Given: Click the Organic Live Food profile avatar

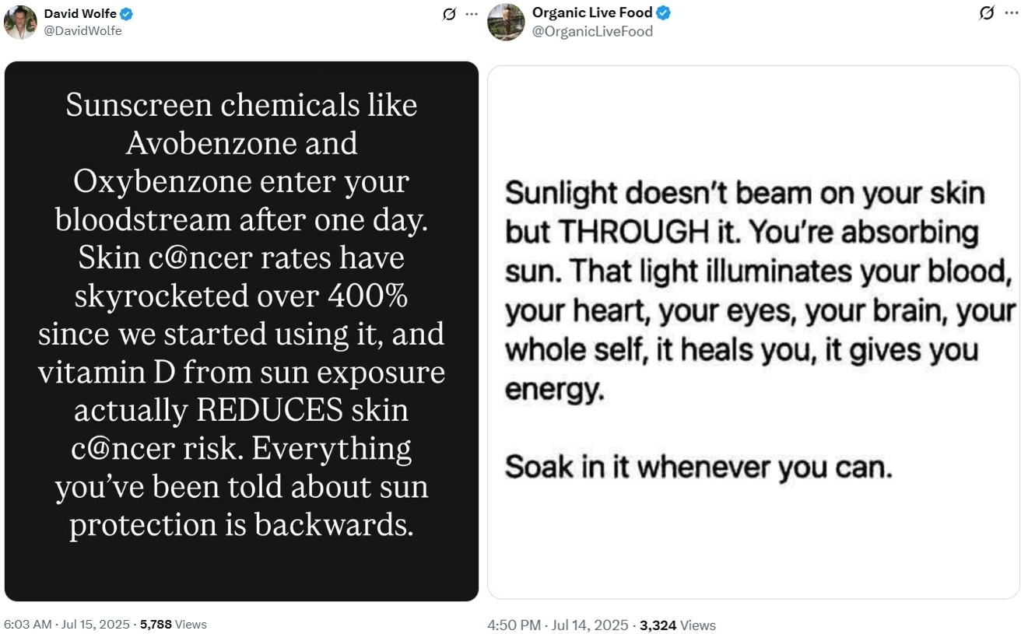Looking at the screenshot, I should (506, 22).
